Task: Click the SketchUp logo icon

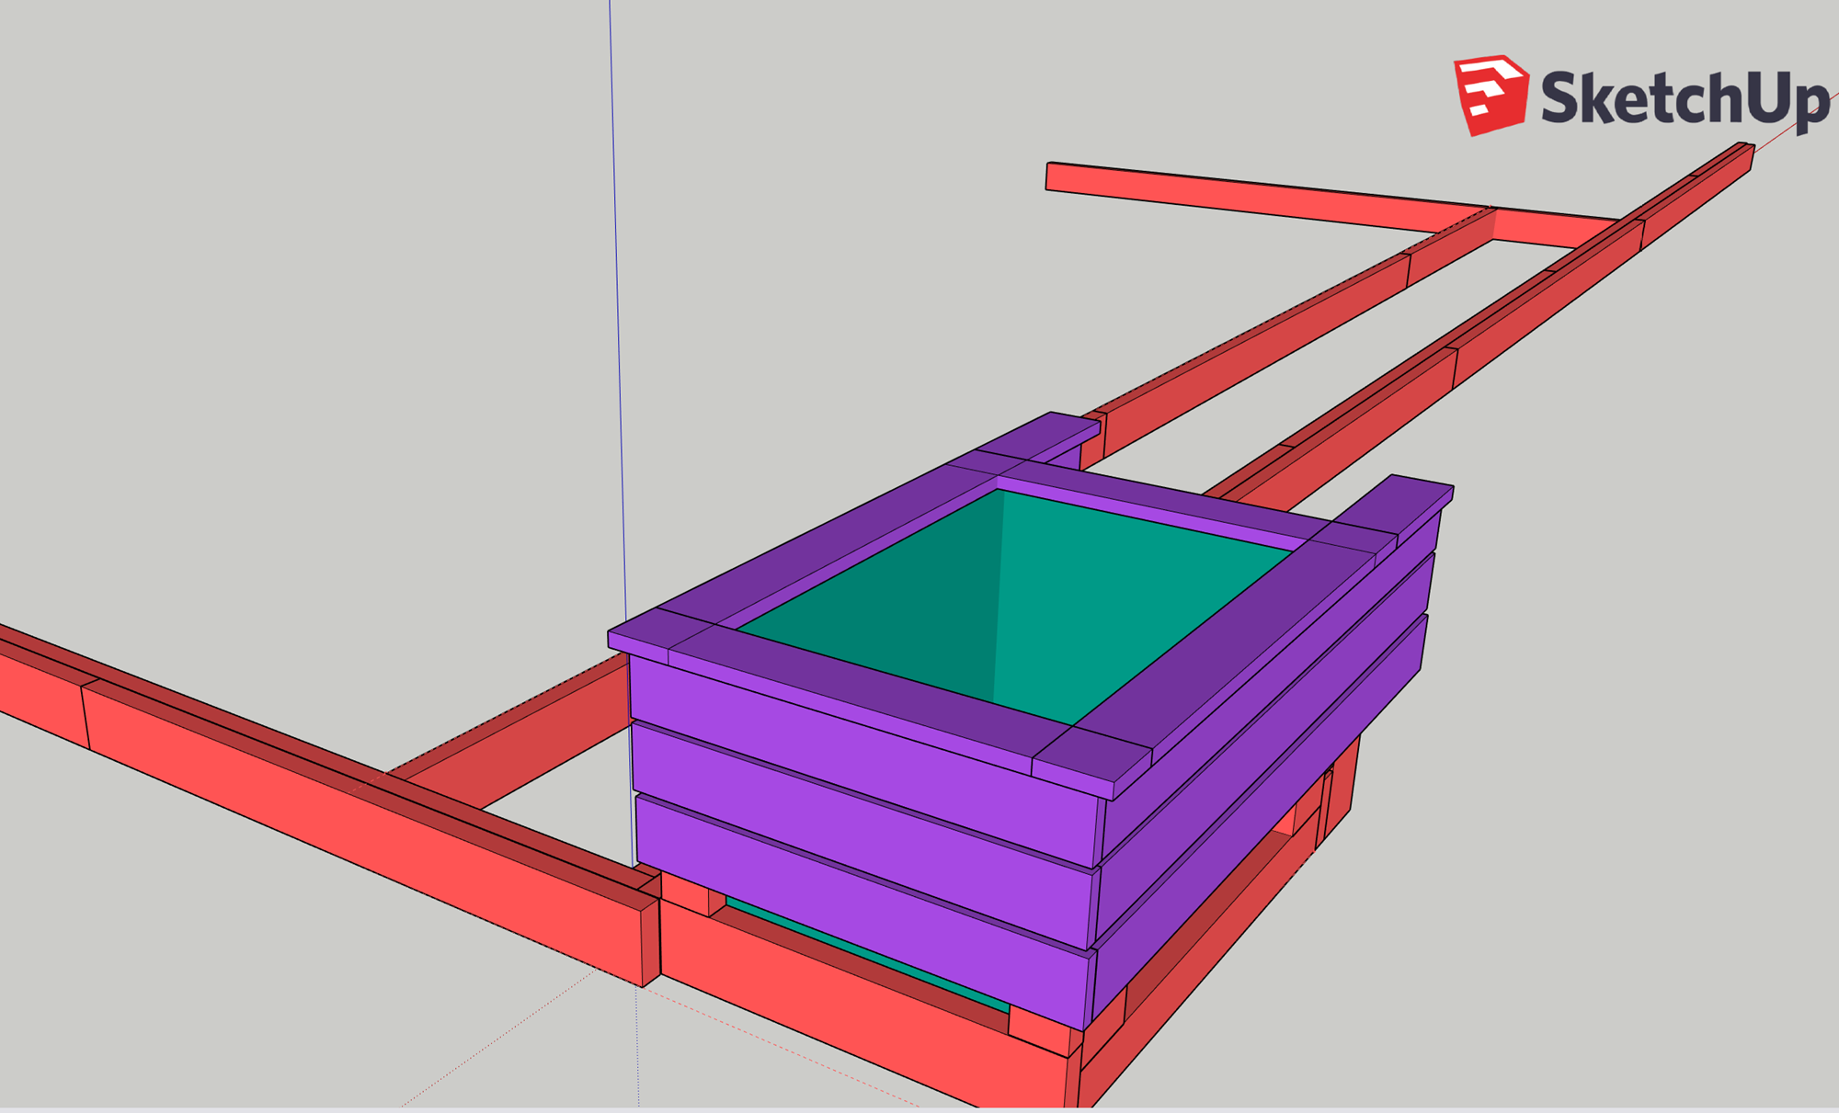Action: click(1490, 95)
